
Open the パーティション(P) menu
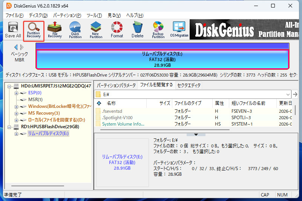67,15
